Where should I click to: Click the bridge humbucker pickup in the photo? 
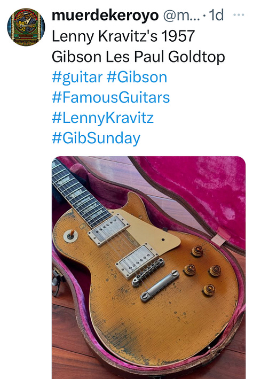click(137, 260)
